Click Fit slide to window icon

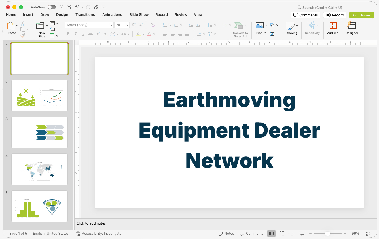pyautogui.click(x=368, y=234)
